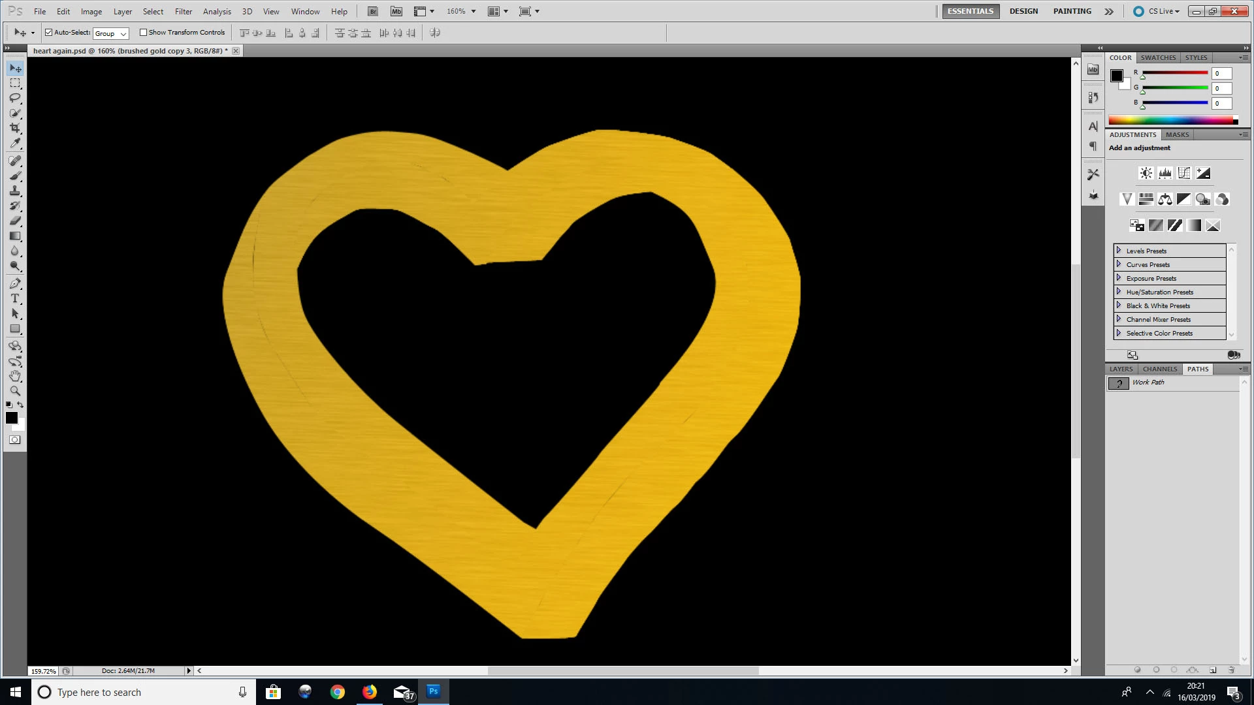Switch to the Layers tab
Image resolution: width=1254 pixels, height=705 pixels.
pos(1121,369)
